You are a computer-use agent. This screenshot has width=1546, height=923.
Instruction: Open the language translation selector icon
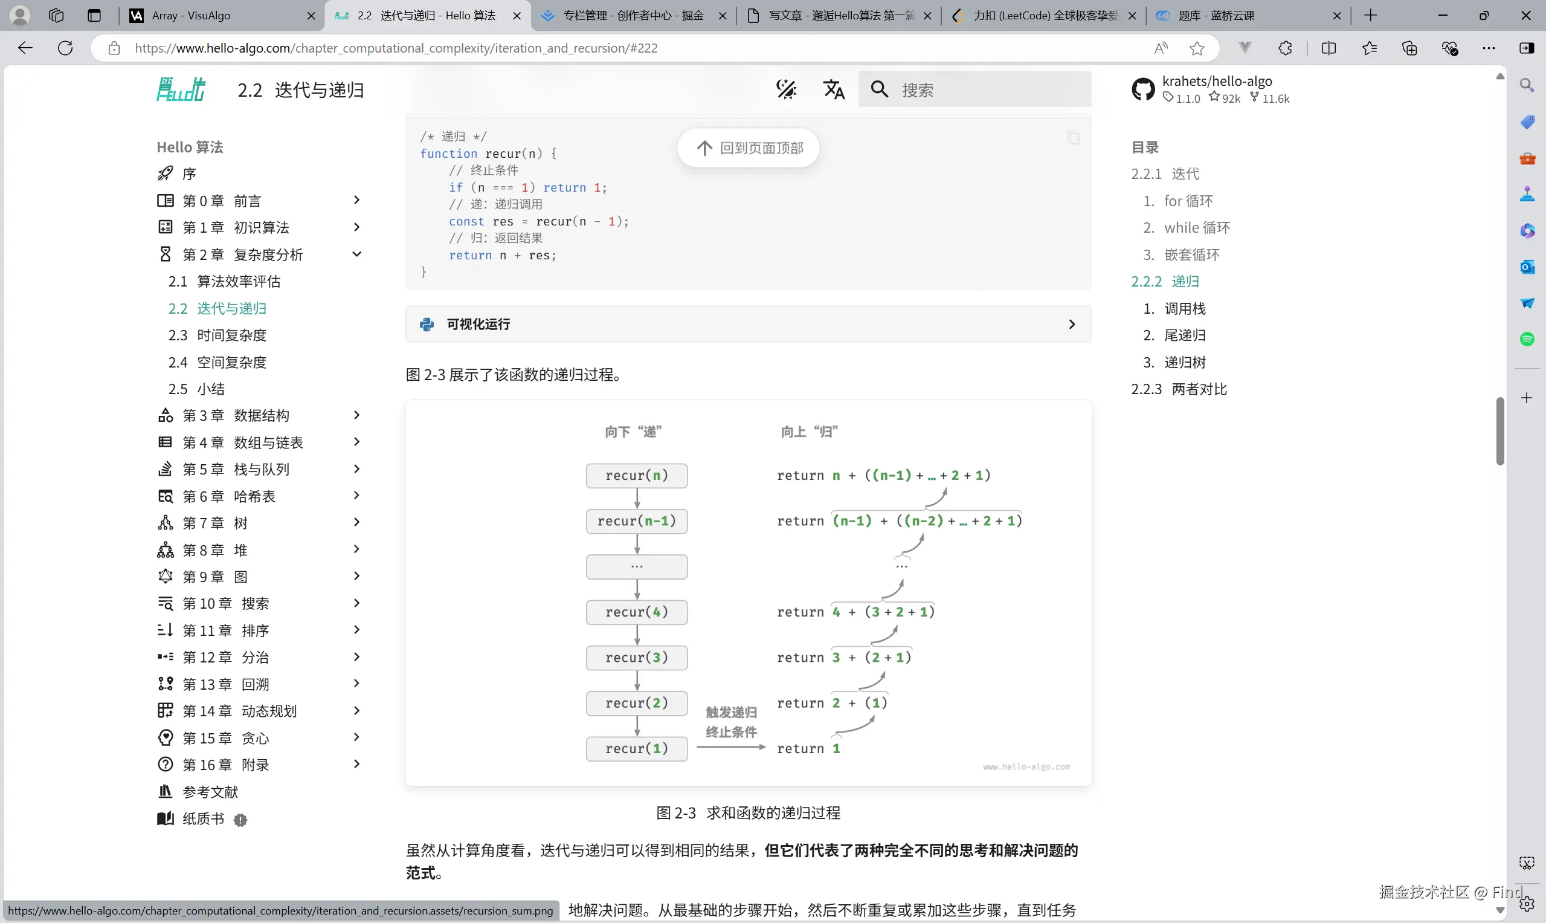[834, 89]
